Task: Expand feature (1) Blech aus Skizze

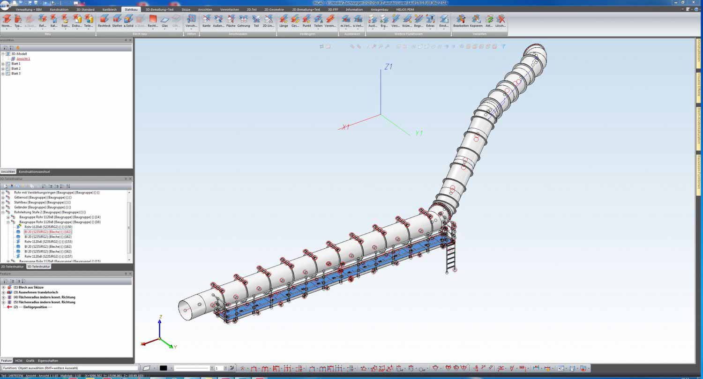Action: 3,287
